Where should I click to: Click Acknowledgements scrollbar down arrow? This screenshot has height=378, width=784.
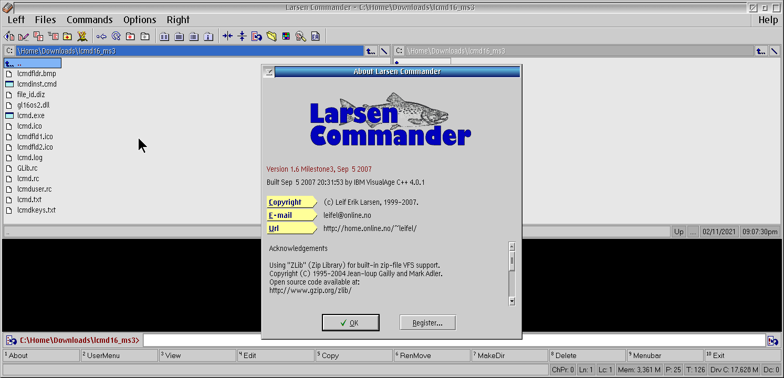(x=512, y=301)
